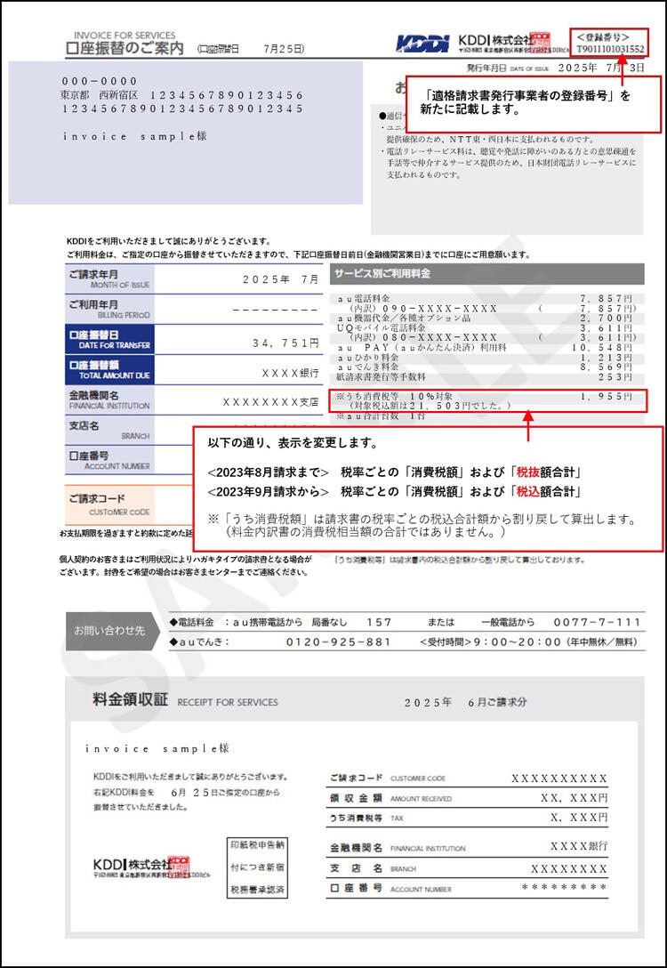Select the tax amount 1,955円
Screen dimensions: 667x968
pyautogui.click(x=608, y=396)
